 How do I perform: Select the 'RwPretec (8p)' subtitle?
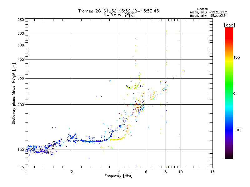tap(118, 15)
